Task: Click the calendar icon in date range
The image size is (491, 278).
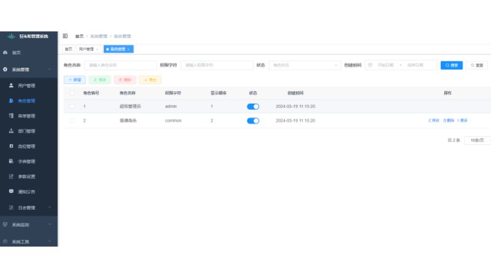Action: pyautogui.click(x=370, y=65)
